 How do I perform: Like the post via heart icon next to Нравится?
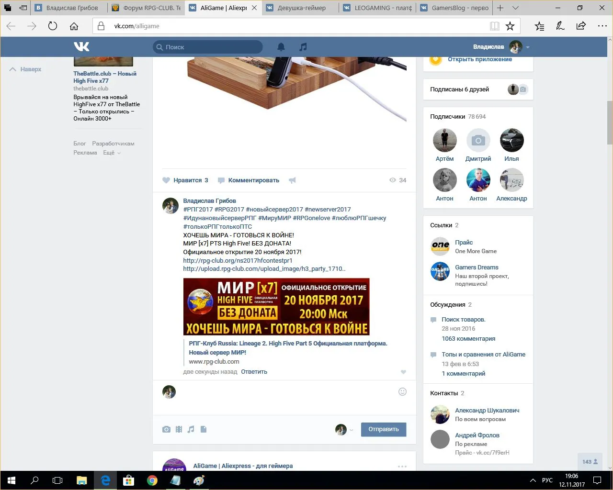(x=166, y=180)
